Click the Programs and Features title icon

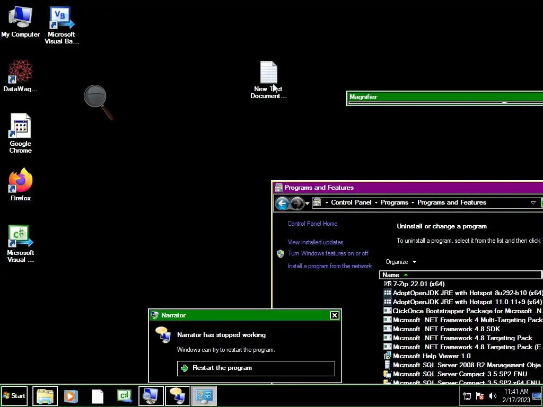tap(279, 188)
